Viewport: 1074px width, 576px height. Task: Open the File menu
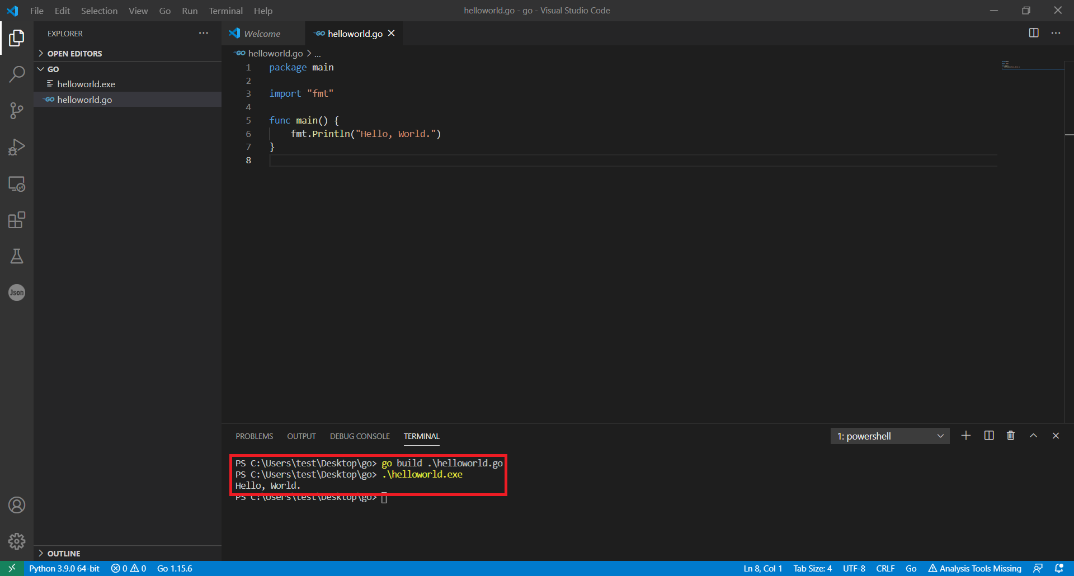tap(36, 11)
